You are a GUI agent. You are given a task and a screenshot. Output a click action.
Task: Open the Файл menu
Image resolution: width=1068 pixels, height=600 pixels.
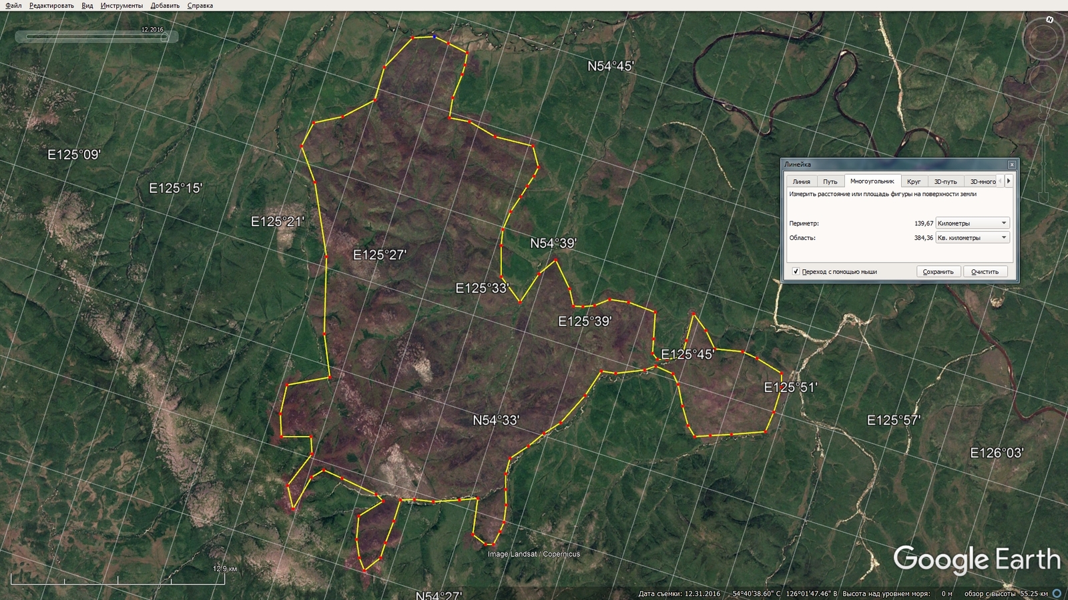13,5
